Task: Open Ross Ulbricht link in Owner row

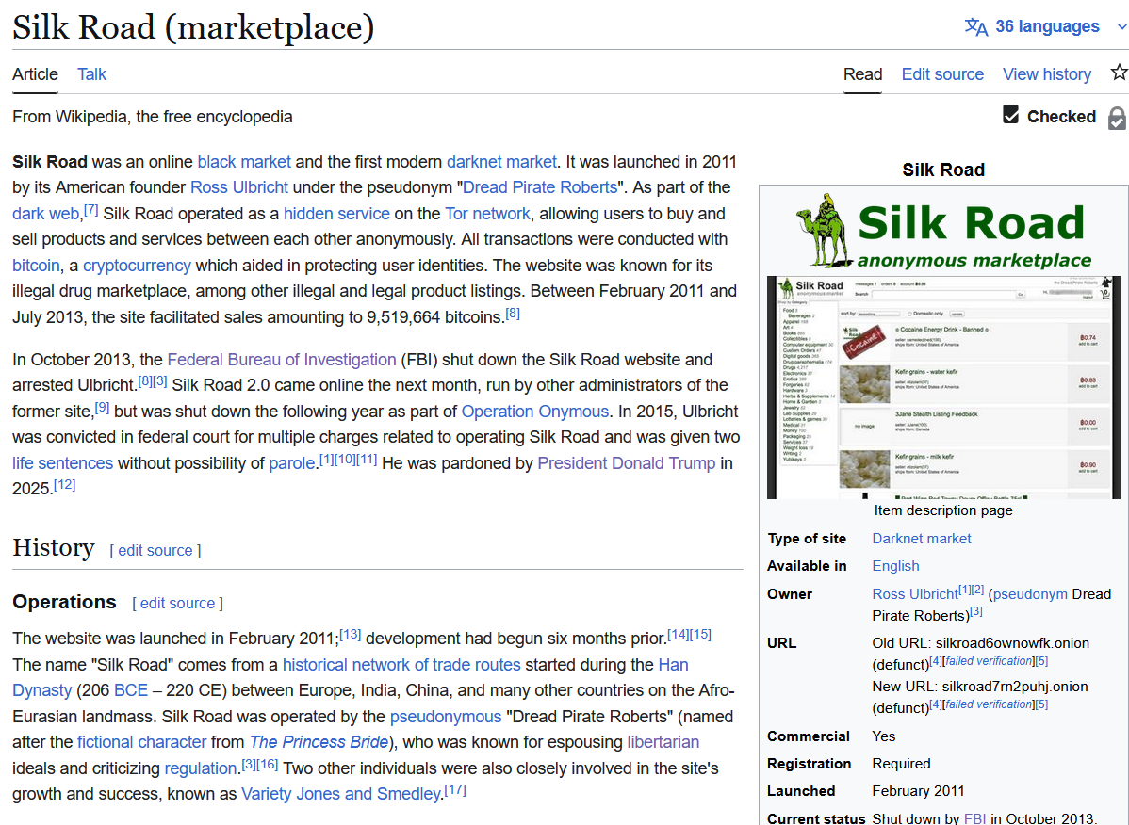Action: pos(915,594)
